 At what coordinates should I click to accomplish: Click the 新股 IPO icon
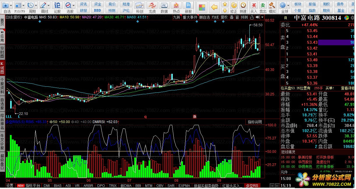pos(188,6)
